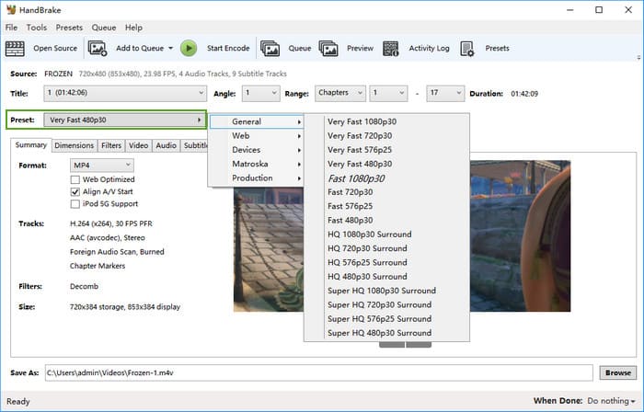Viewport: 644px width, 412px height.
Task: Click the Preview images icon
Action: tap(328, 49)
